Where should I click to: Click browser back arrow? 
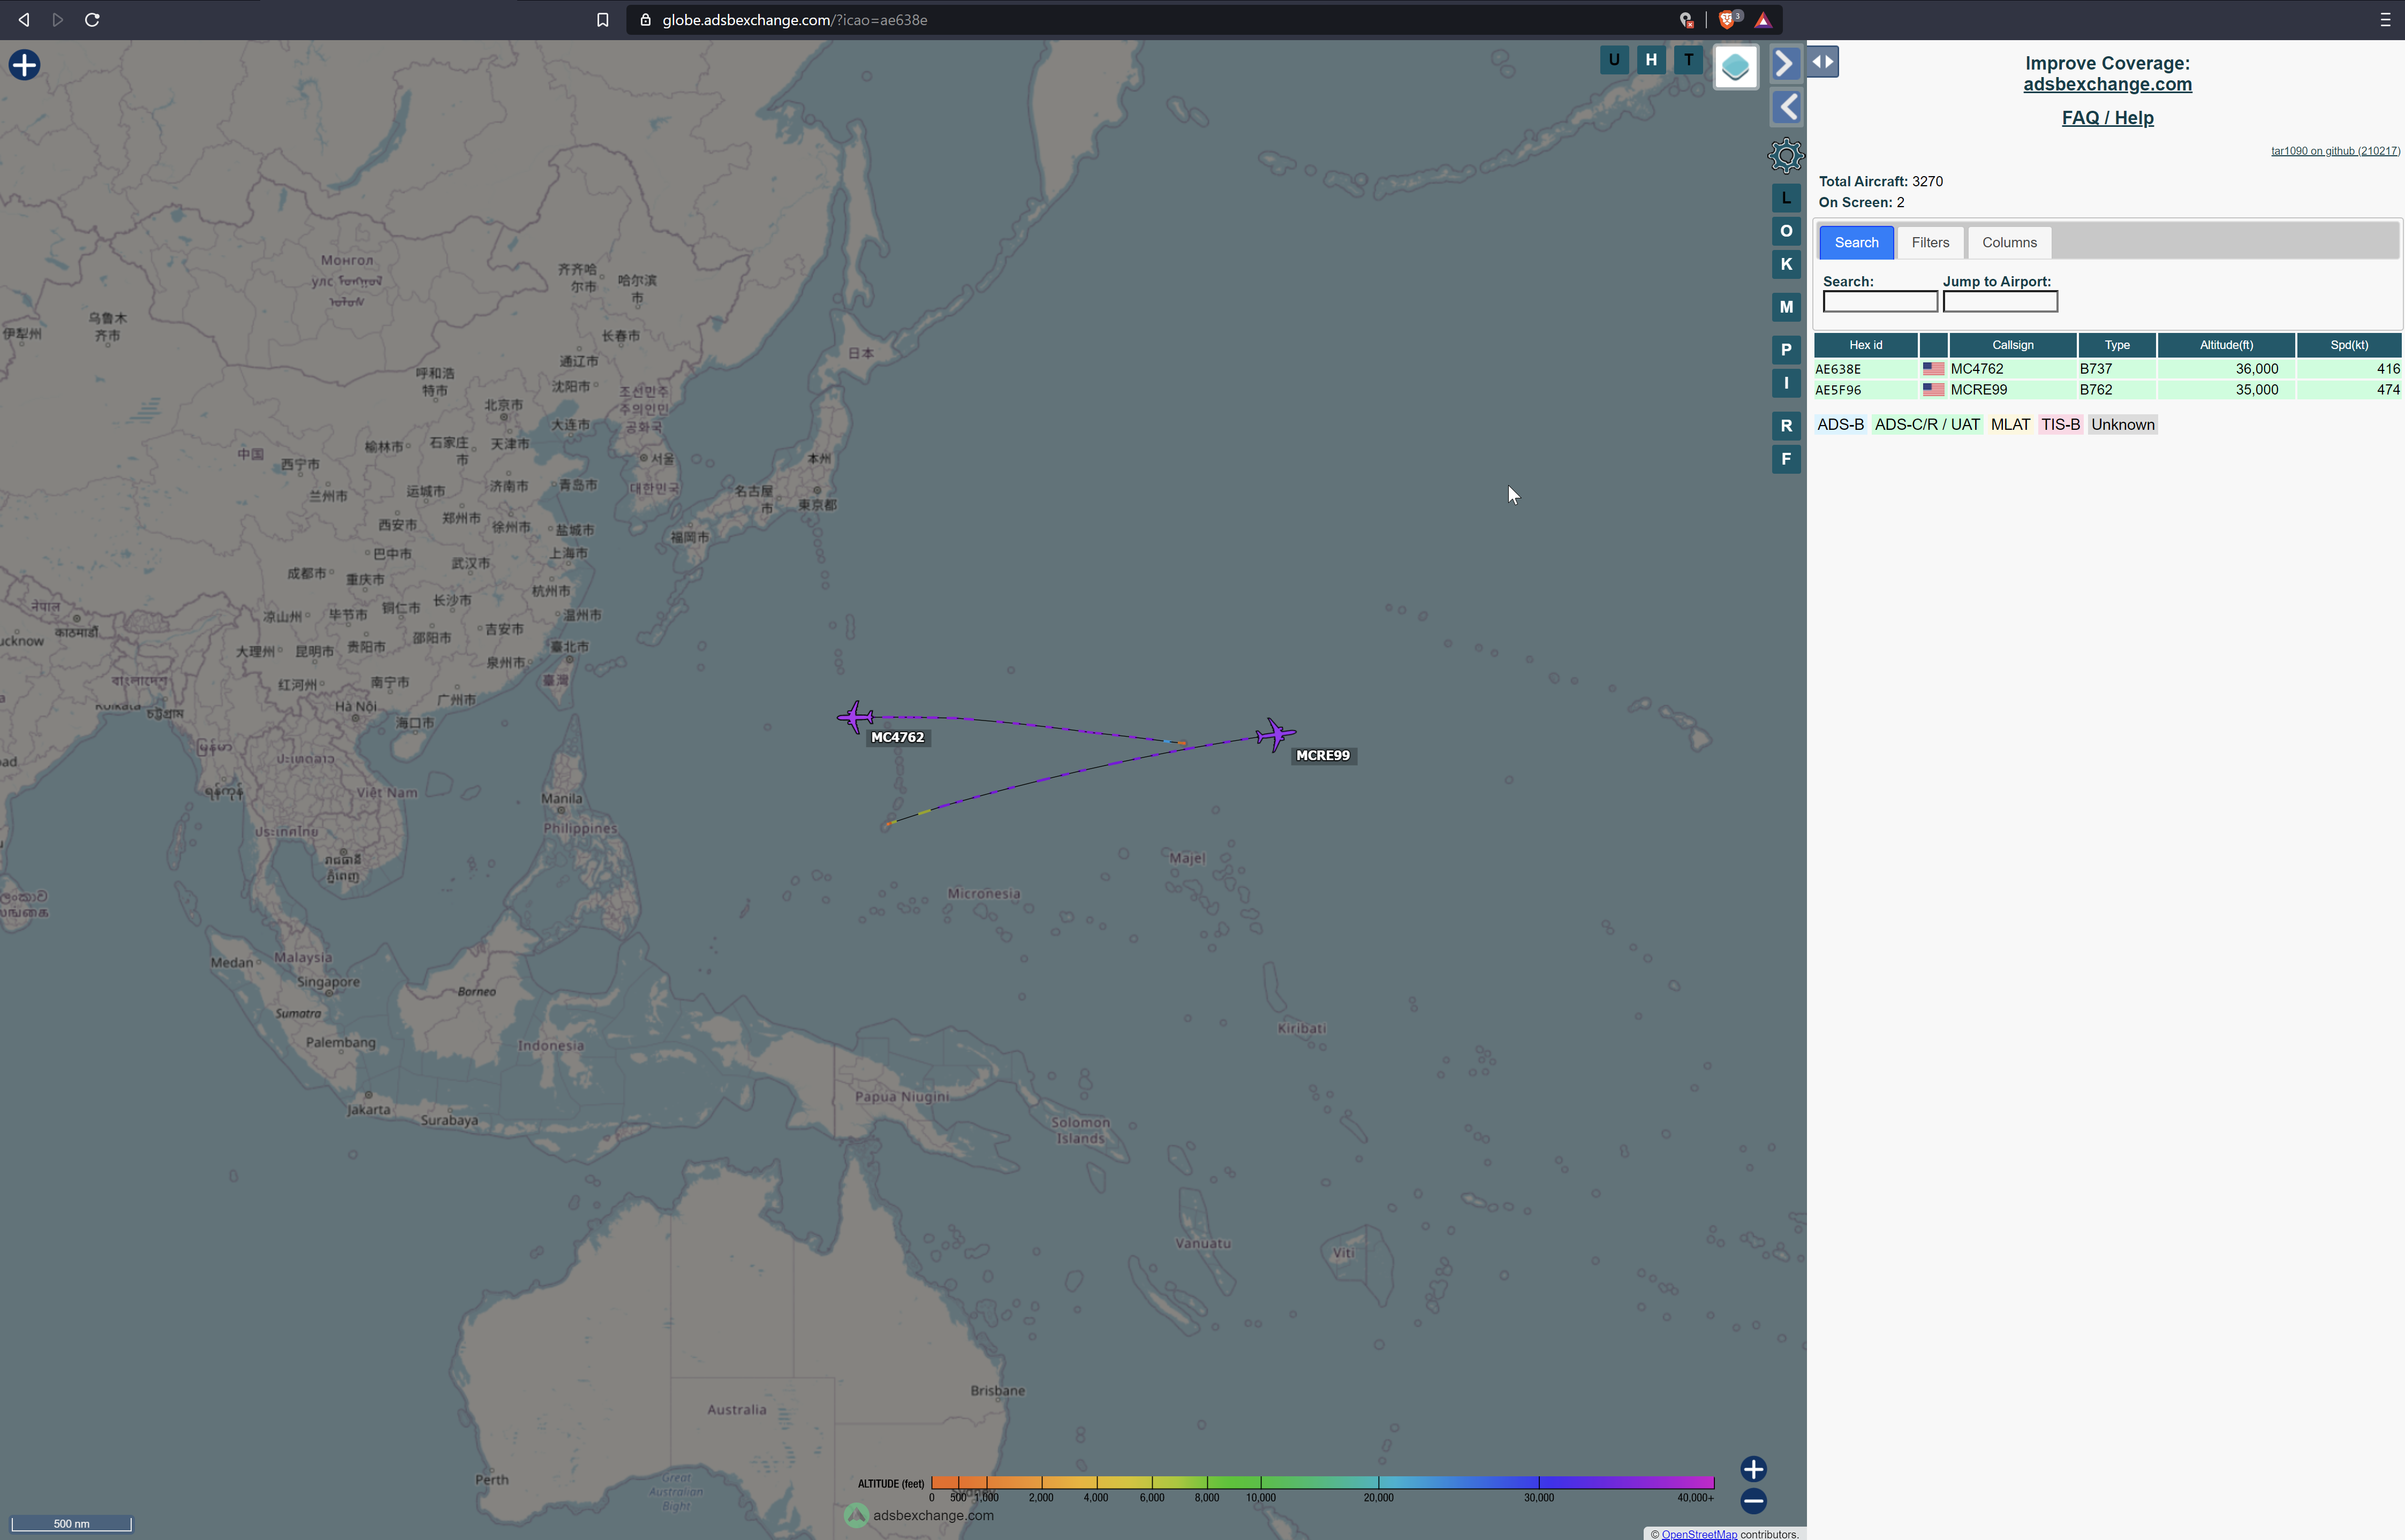24,20
